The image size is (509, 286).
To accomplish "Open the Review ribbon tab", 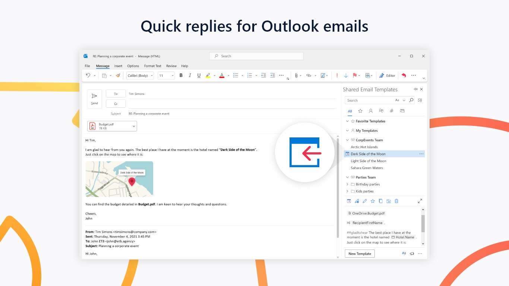I will pos(171,66).
